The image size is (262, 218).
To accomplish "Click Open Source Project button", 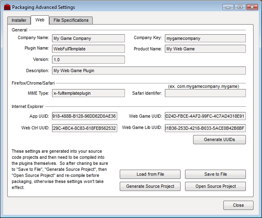I will (215, 186).
